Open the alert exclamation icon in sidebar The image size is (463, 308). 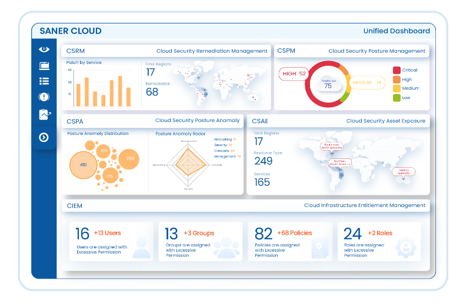coord(44,97)
